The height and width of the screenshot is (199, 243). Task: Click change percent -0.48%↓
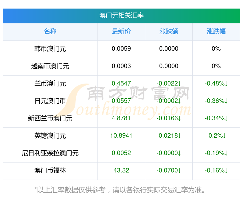216,84
